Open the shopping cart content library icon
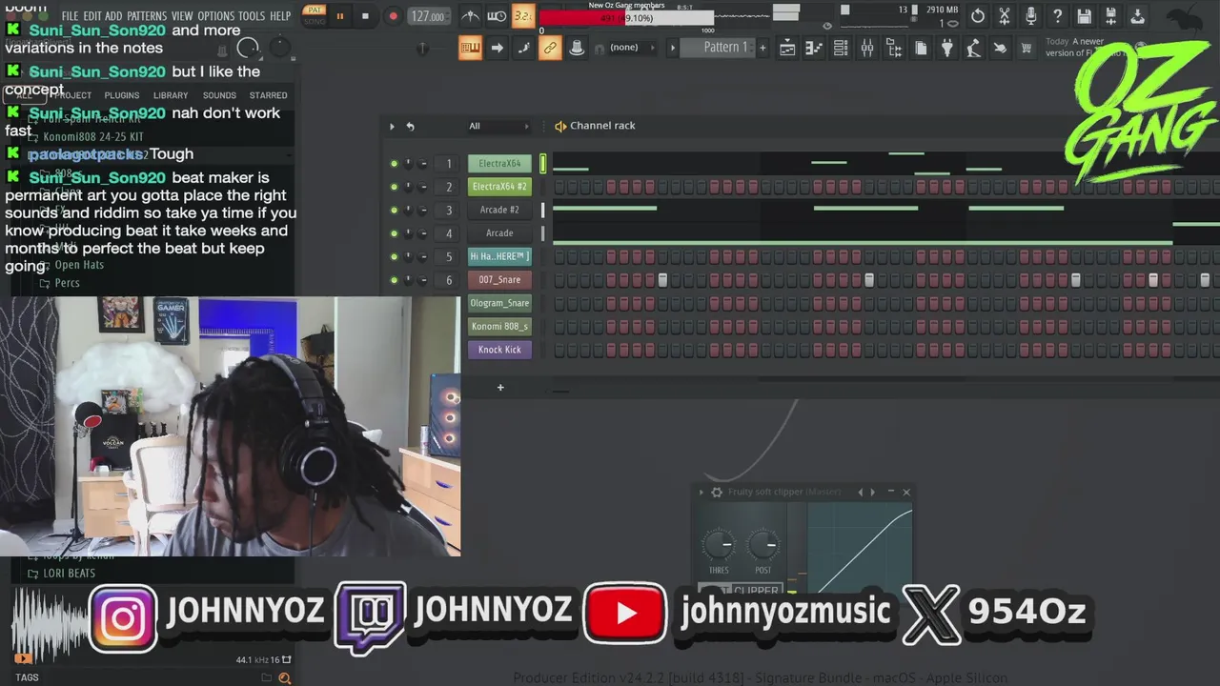Screen dimensions: 1220x686 [x=1027, y=48]
